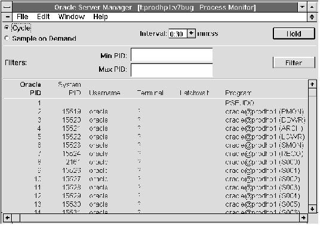Click the System PID column header
This screenshot has width=320, height=226.
(x=70, y=88)
